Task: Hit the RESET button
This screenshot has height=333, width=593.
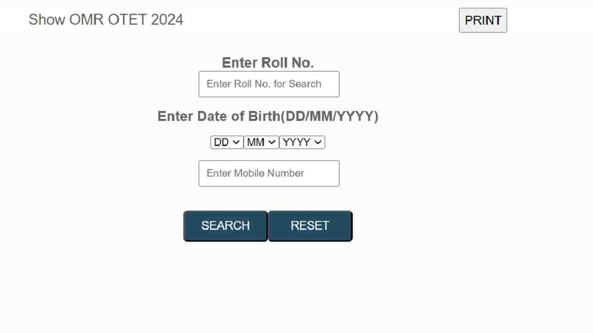Action: (310, 226)
